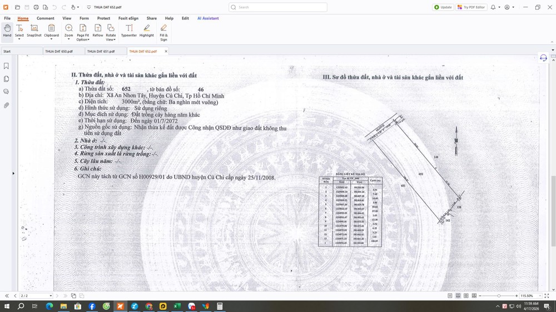The image size is (556, 312).
Task: Click the Reflow icon
Action: pos(98,31)
